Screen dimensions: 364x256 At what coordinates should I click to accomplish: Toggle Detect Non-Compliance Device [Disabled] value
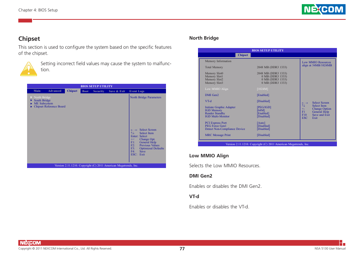[x=264, y=129]
